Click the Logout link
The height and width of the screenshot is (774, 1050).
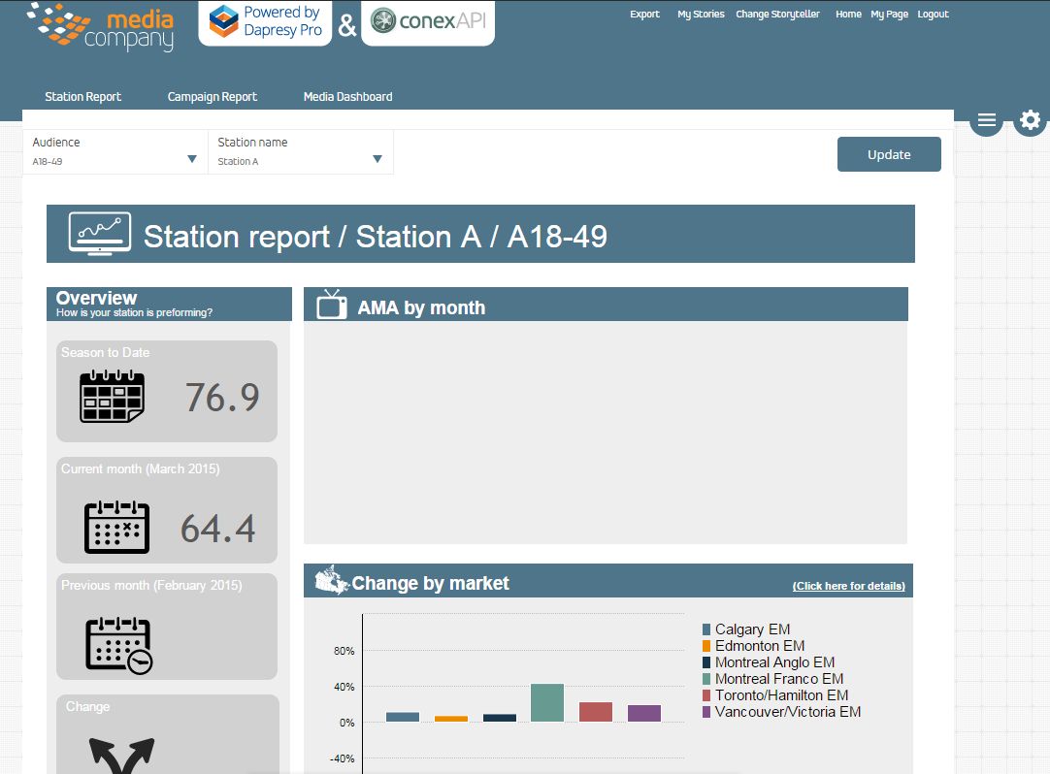point(933,14)
